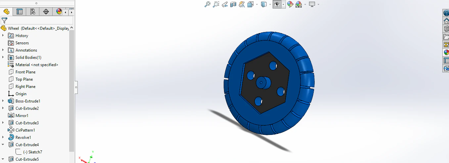Screen dimensions: 449x163
Task: Click the Section View tool
Action: coord(233,4)
